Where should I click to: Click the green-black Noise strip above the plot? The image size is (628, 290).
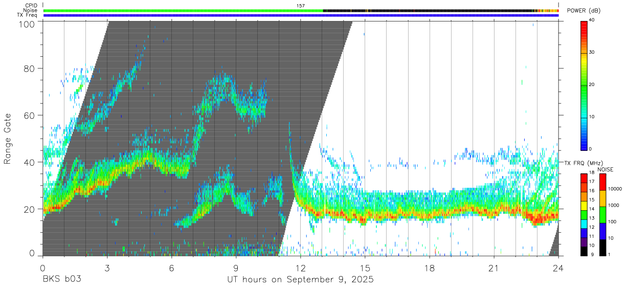301,11
